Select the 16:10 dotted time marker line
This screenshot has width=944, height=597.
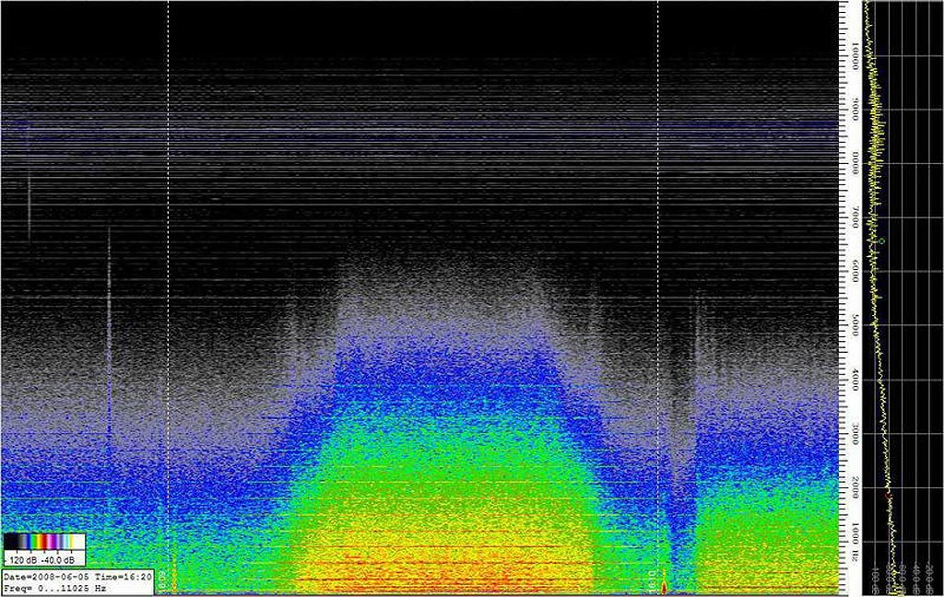[x=657, y=276]
